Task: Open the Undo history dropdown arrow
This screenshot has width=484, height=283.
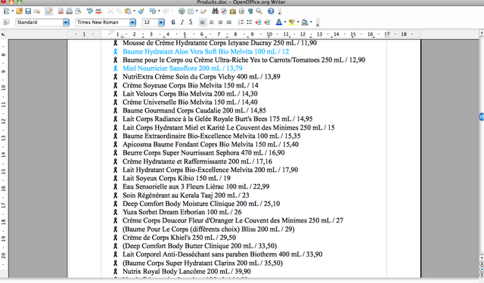Action: (159, 11)
